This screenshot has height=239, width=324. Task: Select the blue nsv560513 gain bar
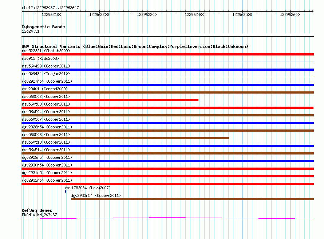click(x=167, y=146)
